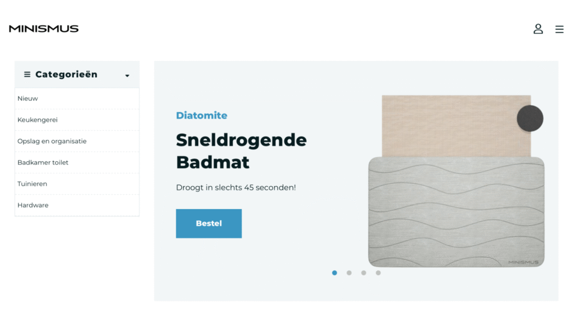Jump to the fourth slide dot

click(x=378, y=273)
